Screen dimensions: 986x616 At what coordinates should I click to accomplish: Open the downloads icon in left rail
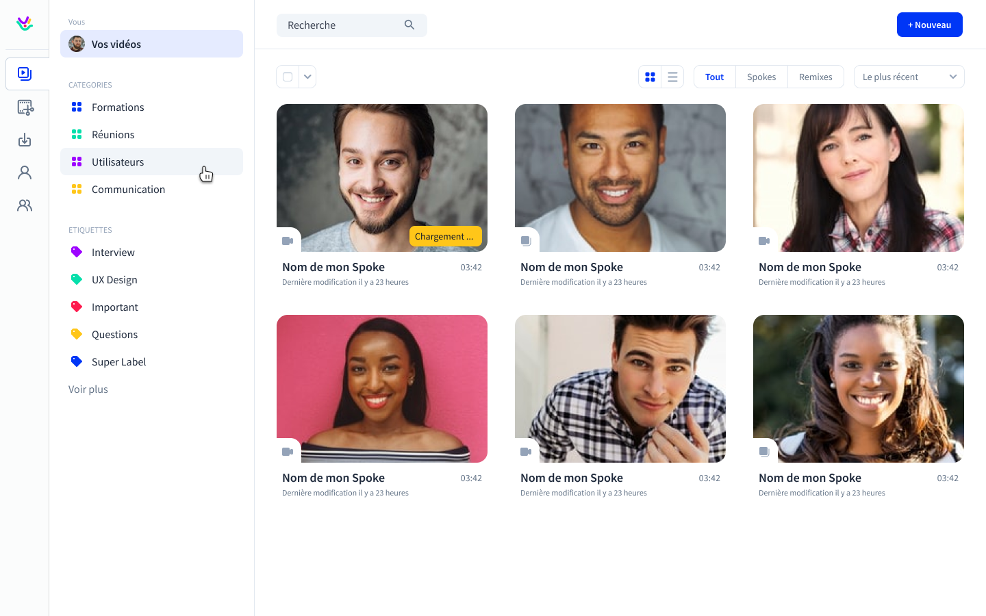click(25, 140)
